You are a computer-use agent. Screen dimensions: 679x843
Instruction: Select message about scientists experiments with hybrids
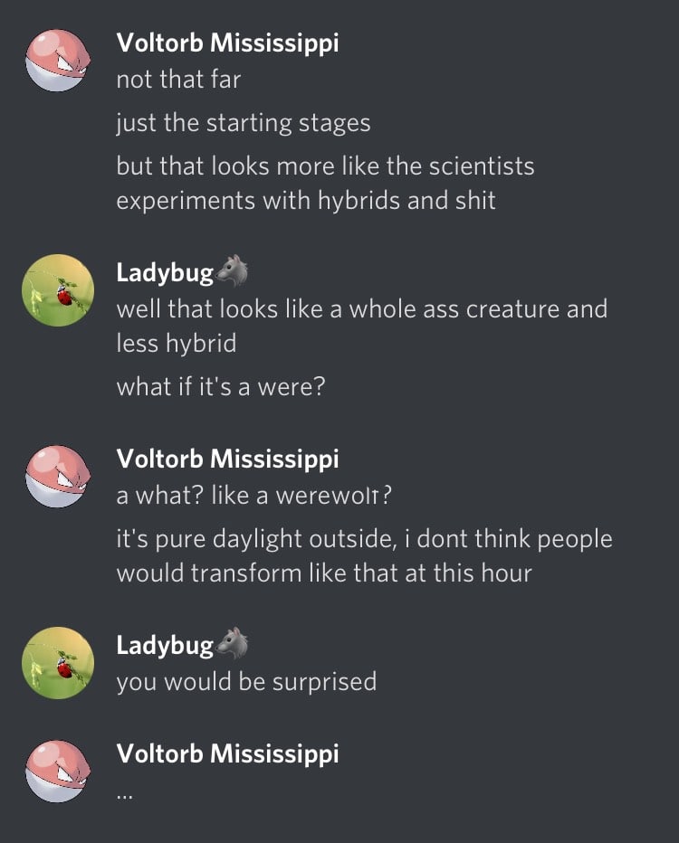(326, 183)
